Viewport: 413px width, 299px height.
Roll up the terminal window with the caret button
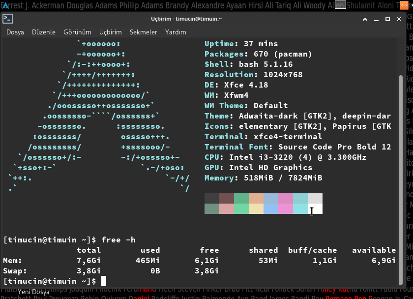[x=365, y=19]
